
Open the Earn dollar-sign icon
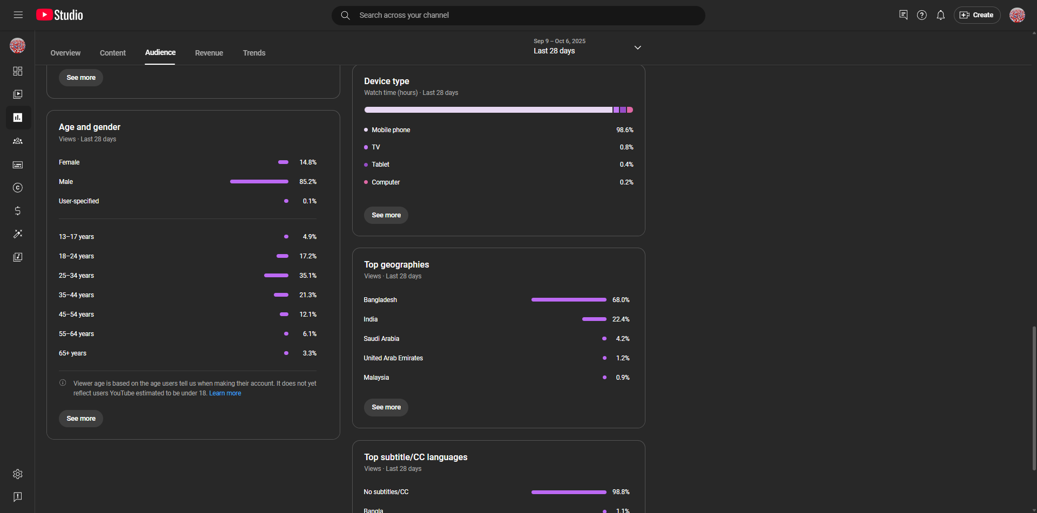[18, 211]
